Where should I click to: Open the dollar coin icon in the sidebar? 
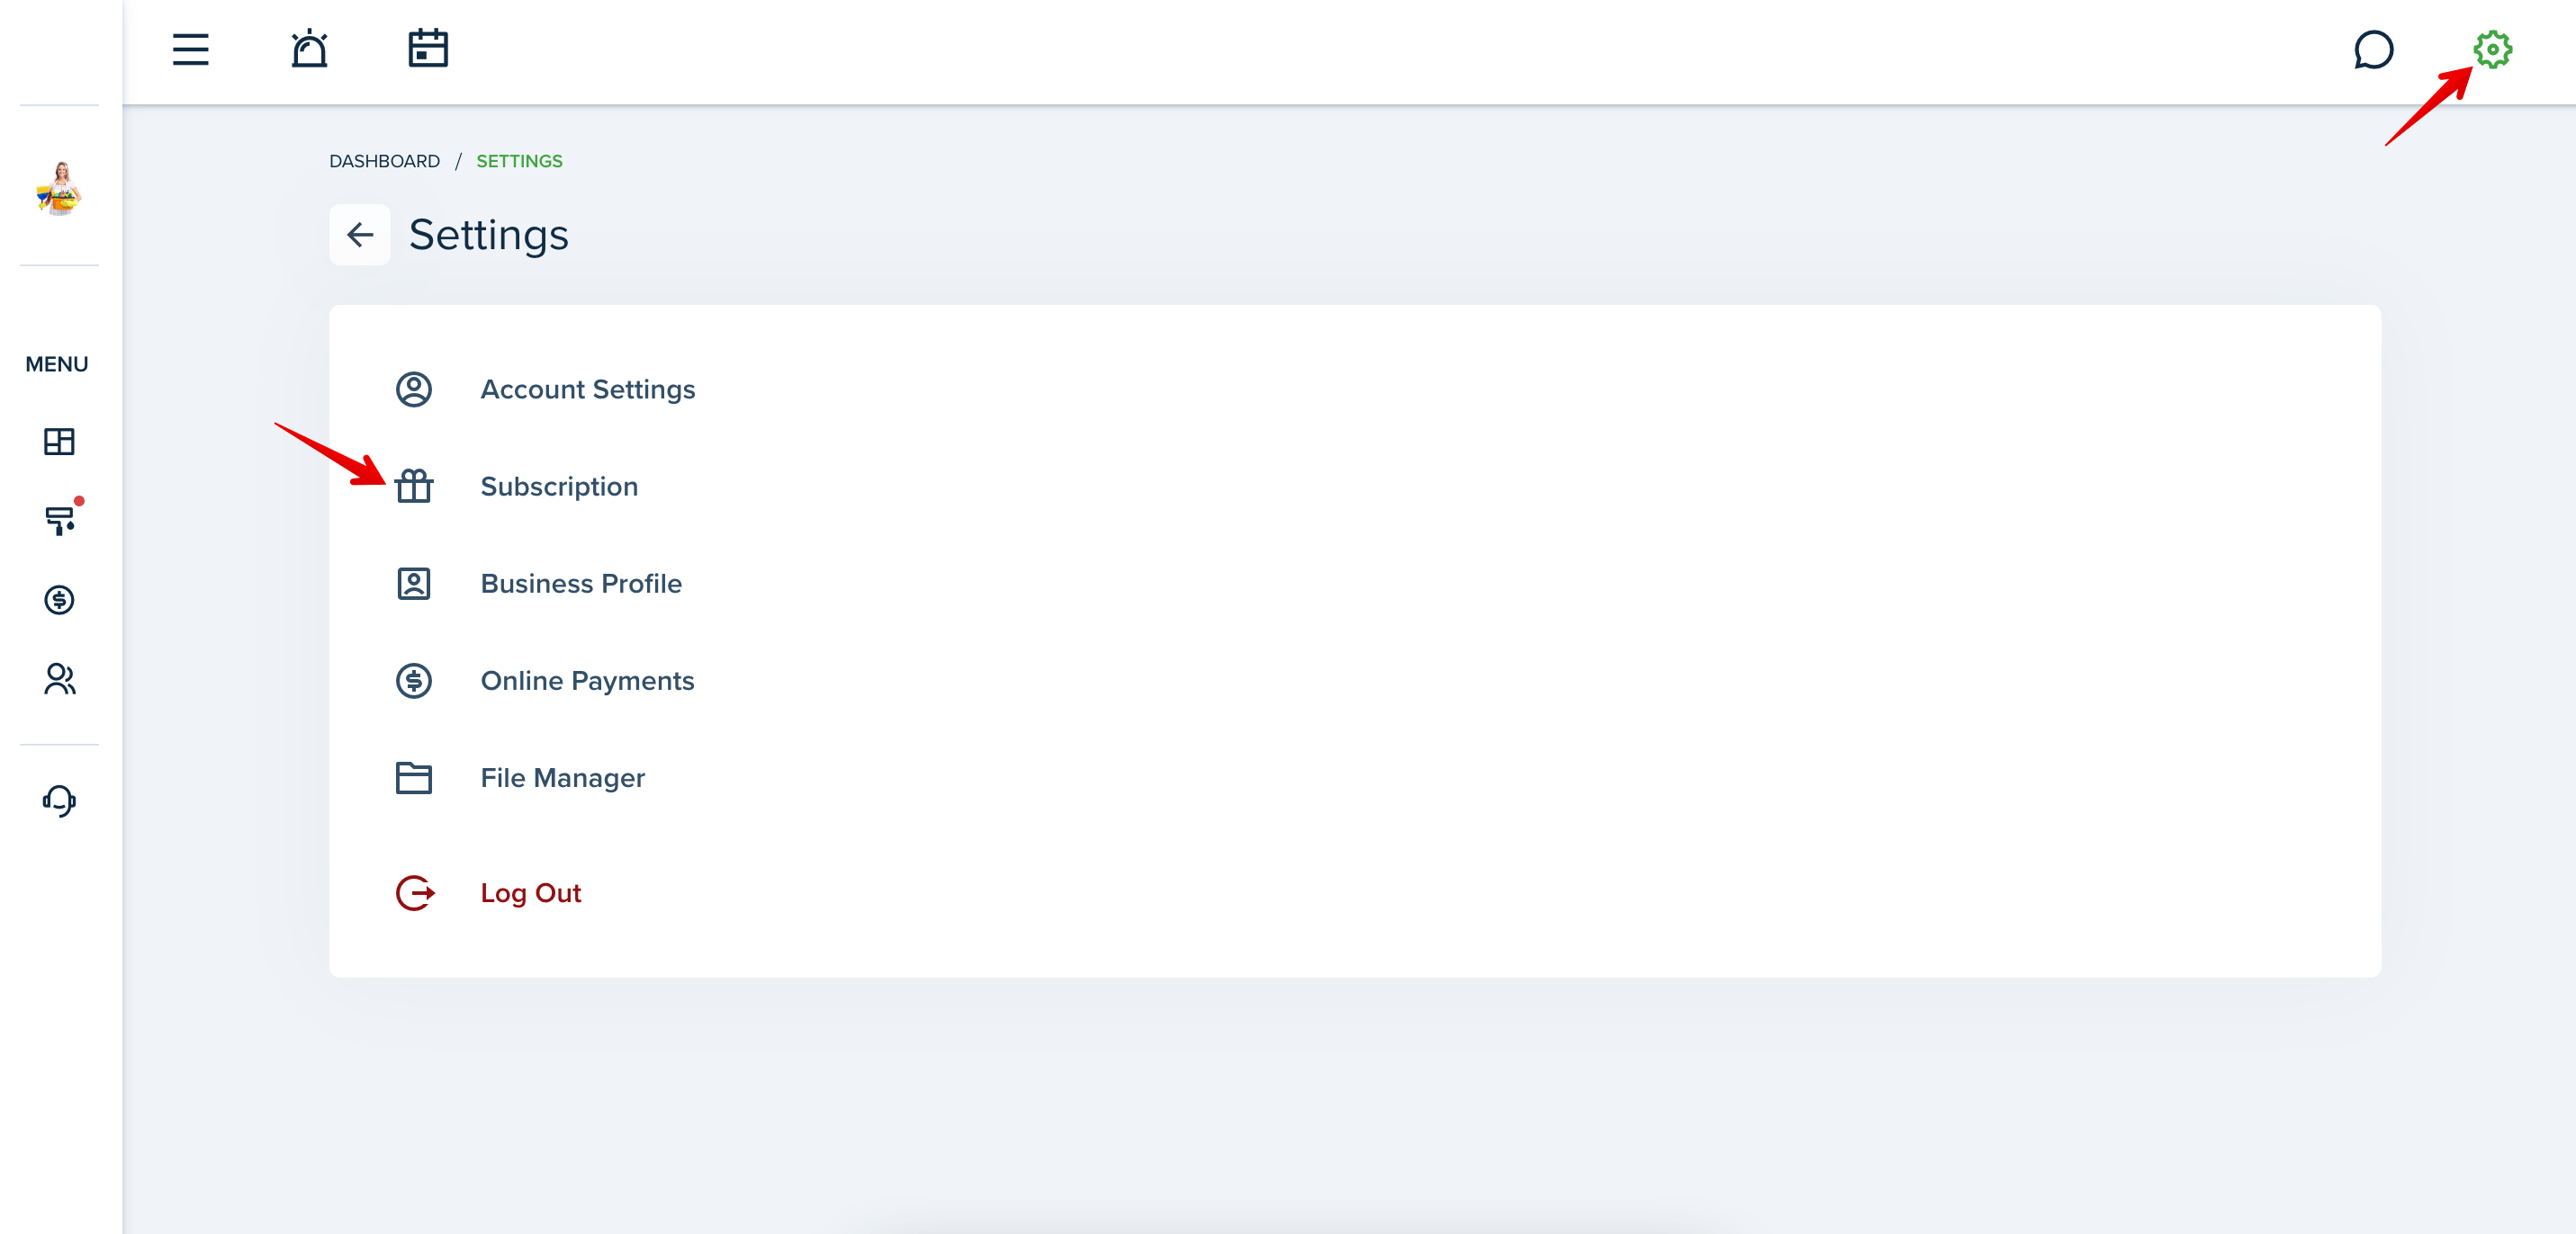pyautogui.click(x=59, y=600)
